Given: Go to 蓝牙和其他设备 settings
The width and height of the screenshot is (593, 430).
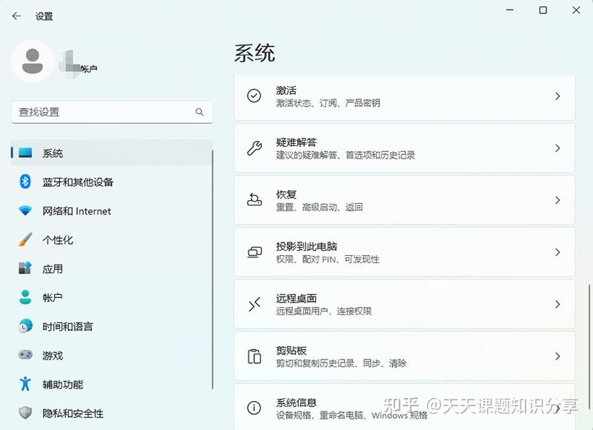Looking at the screenshot, I should click(112, 182).
